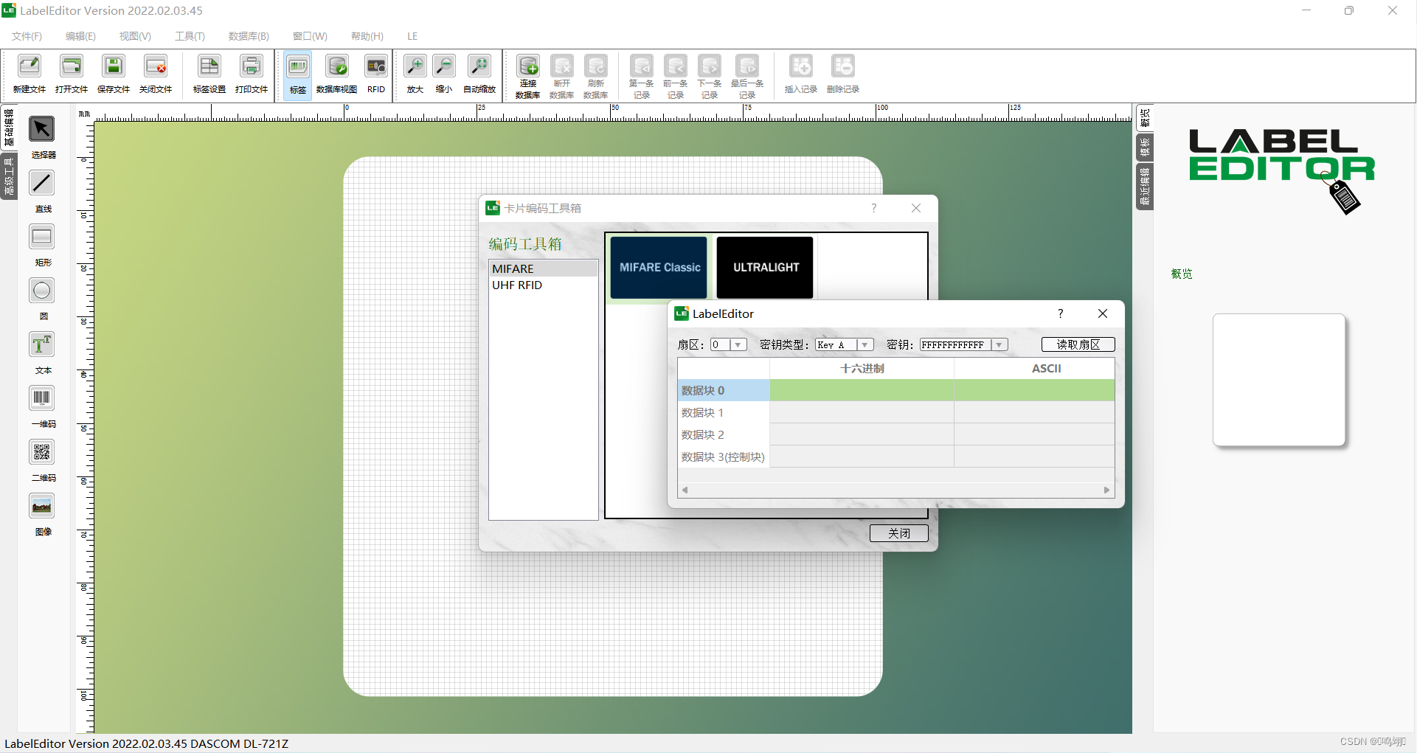Close the file via 关闭文件 icon
The width and height of the screenshot is (1417, 753).
[x=156, y=66]
